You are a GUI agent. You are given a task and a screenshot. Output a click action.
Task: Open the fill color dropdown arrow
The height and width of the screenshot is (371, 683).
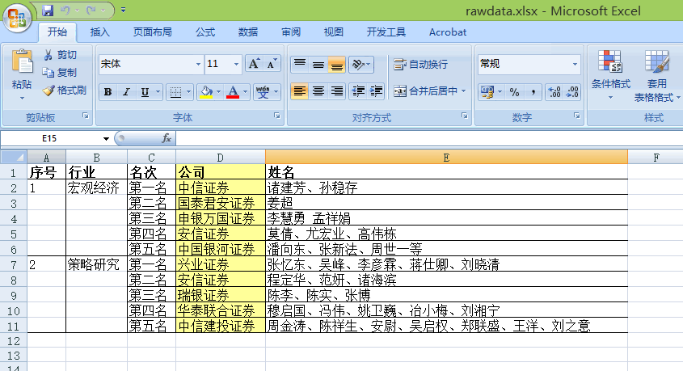tap(219, 92)
